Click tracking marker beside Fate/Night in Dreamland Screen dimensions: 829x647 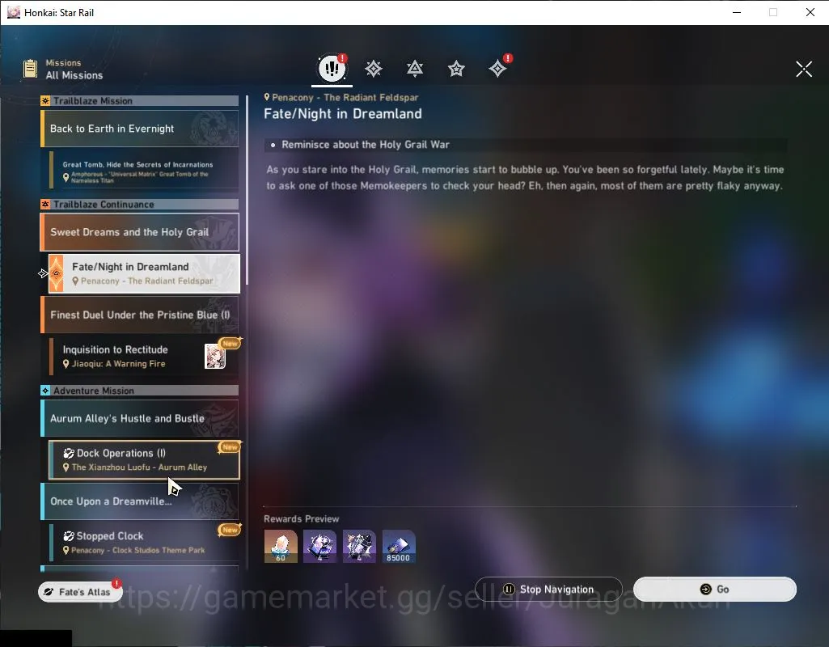[x=43, y=273]
